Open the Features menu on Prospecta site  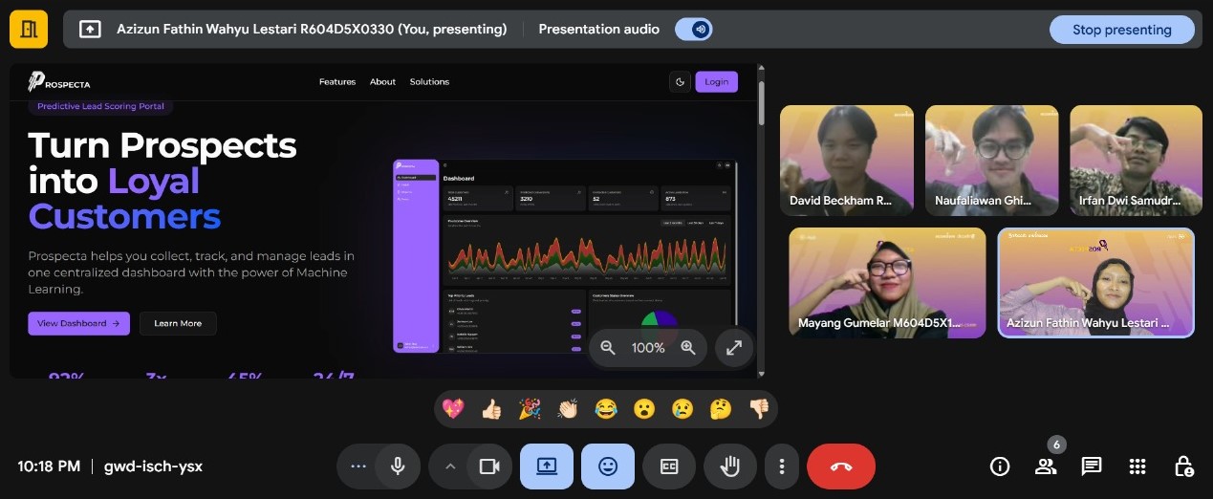(x=337, y=82)
